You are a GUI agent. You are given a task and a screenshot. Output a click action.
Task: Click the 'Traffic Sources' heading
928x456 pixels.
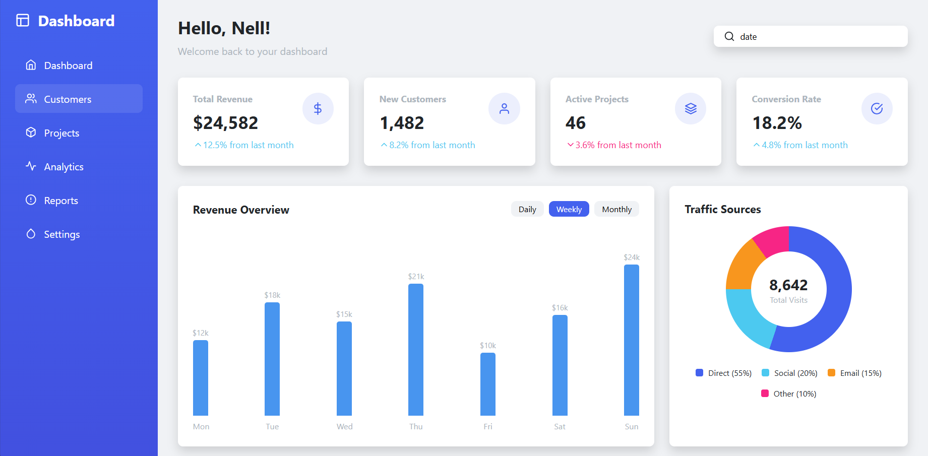[x=723, y=209]
